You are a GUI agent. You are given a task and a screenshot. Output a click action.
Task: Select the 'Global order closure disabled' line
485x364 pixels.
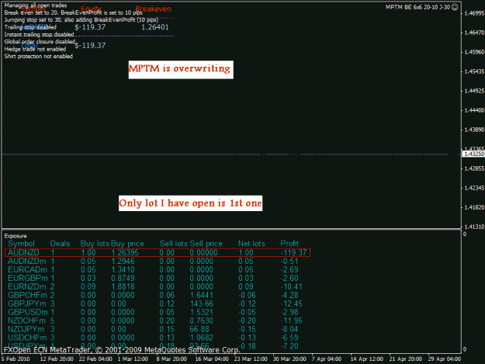40,42
